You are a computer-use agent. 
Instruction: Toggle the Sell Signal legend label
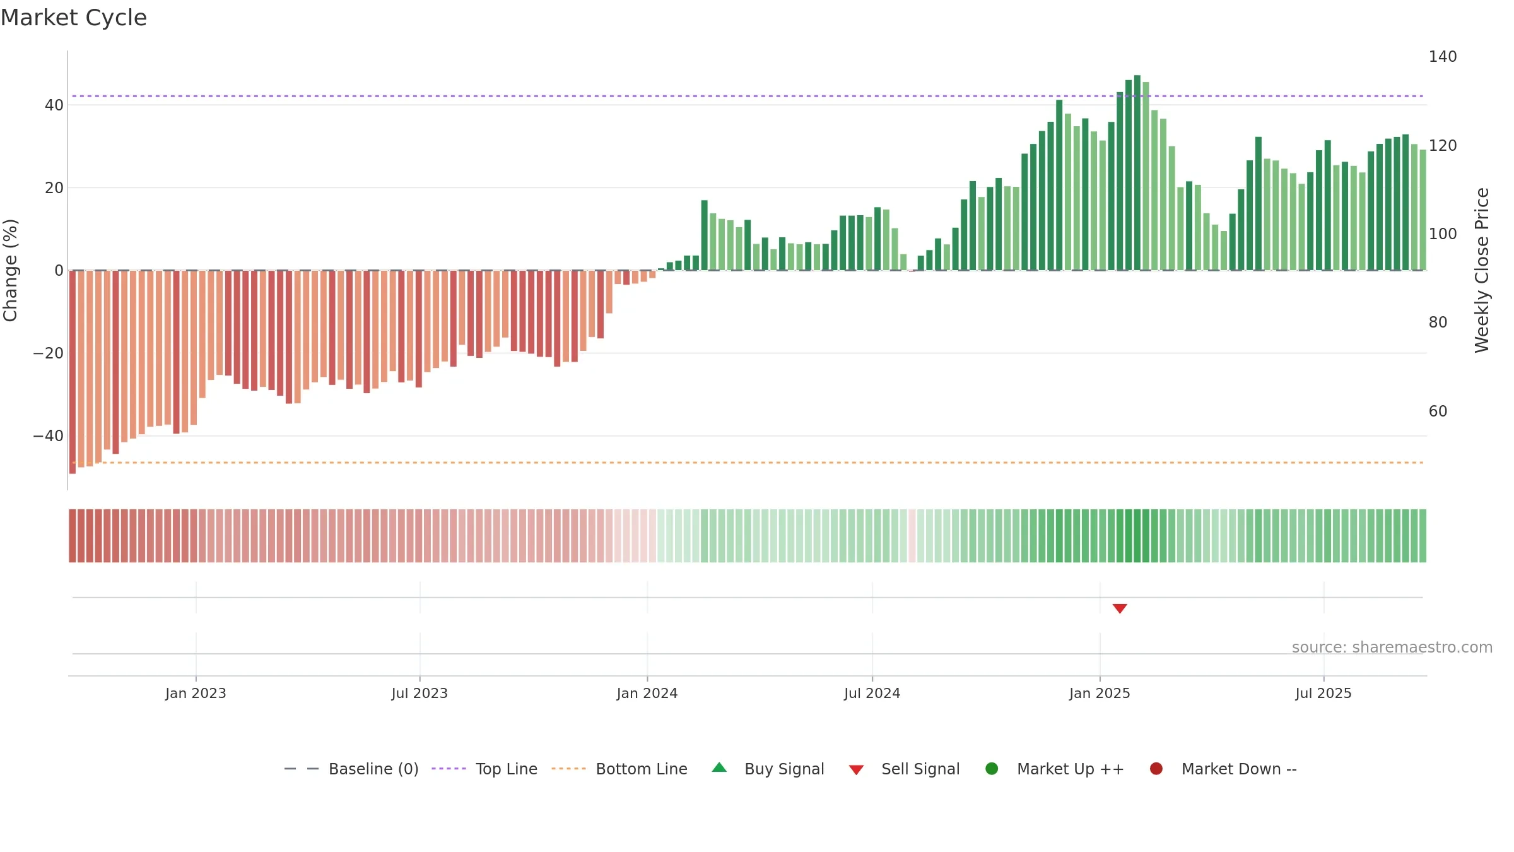(920, 769)
